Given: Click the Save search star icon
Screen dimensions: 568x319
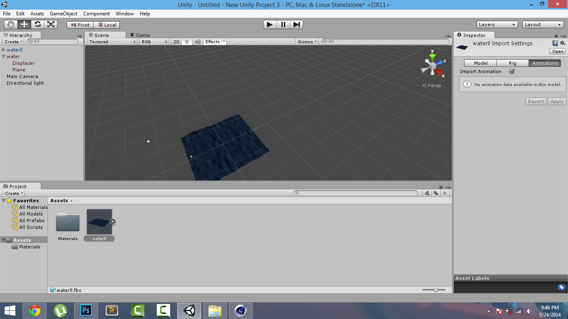Looking at the screenshot, I should [445, 193].
